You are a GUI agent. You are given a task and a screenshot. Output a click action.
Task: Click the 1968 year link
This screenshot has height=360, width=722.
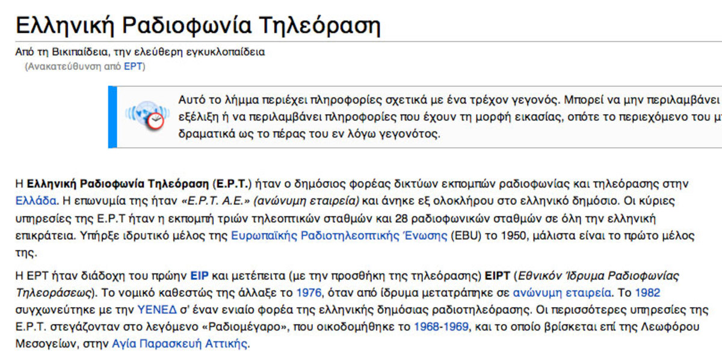coord(426,328)
